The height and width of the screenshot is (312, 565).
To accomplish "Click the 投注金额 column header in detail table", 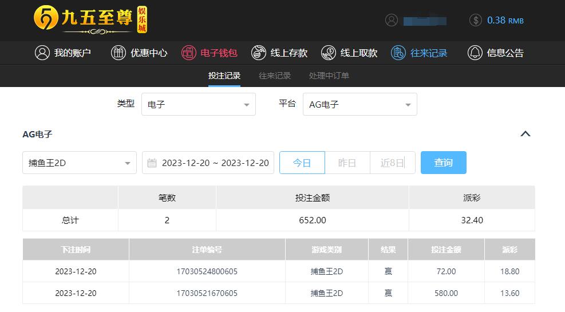I will (x=446, y=249).
